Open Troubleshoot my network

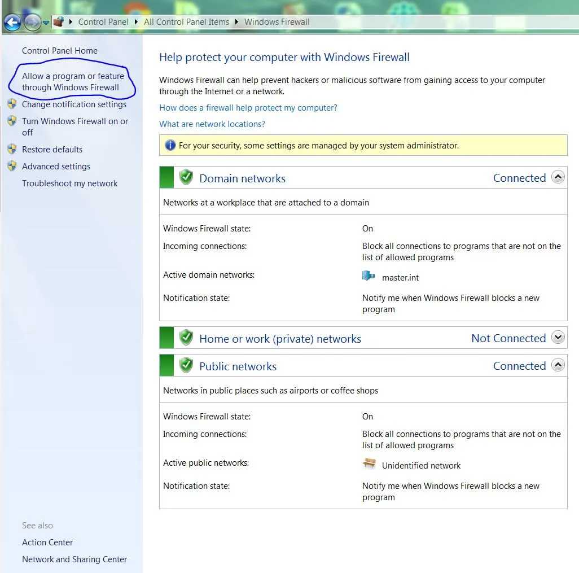coord(70,183)
